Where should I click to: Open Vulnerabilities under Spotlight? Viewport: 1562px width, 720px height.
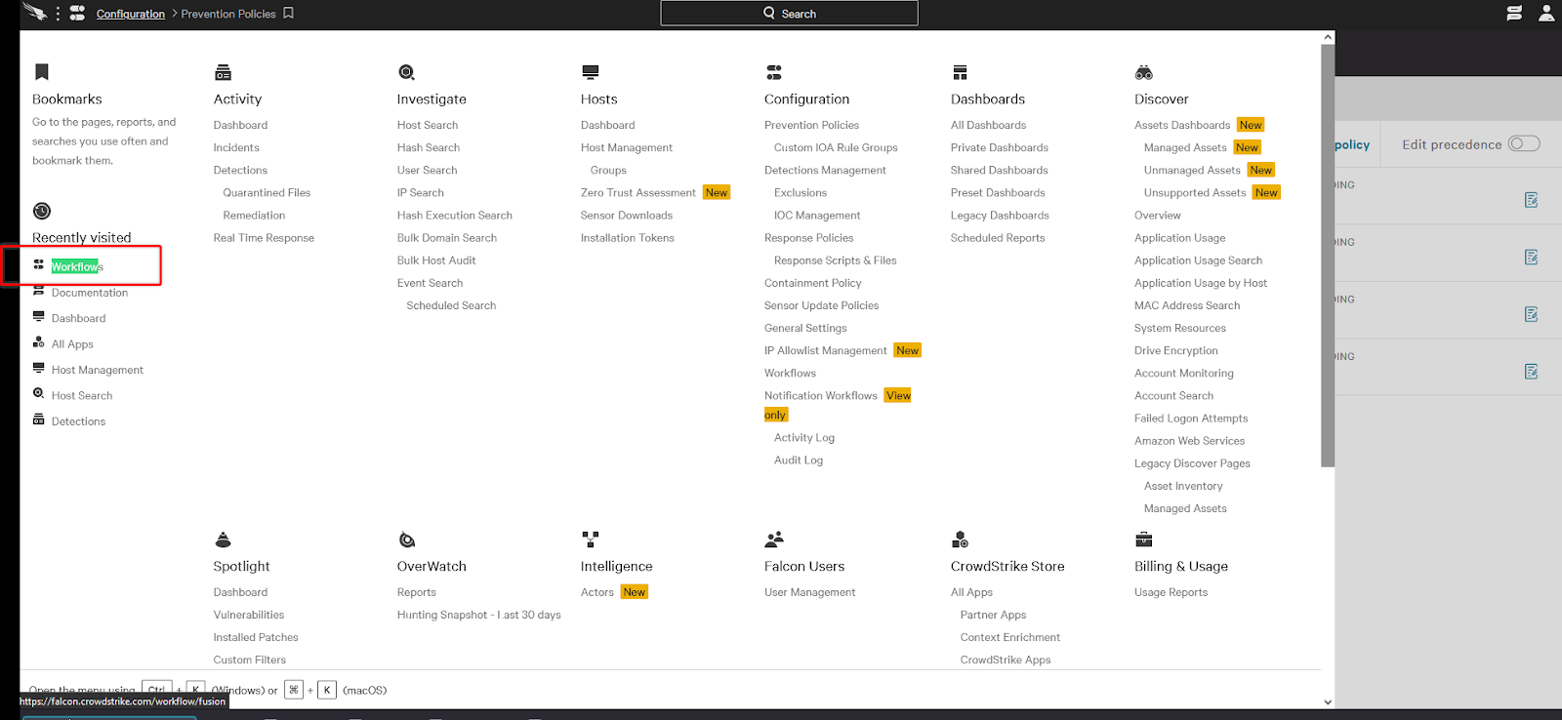tap(249, 616)
